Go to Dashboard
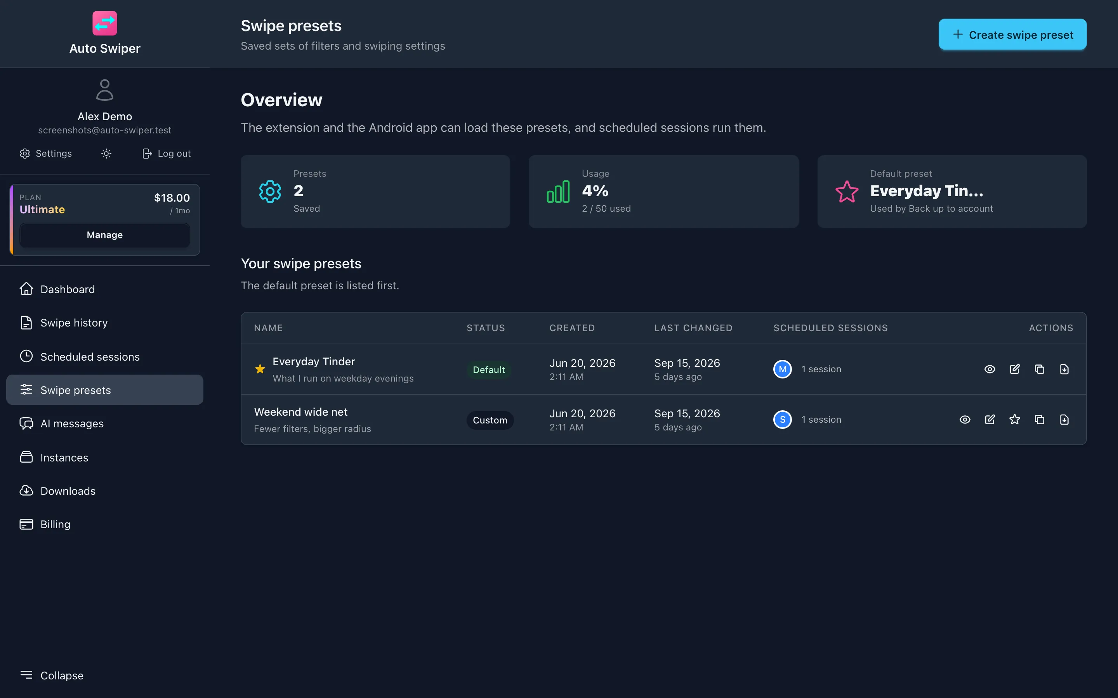Image resolution: width=1118 pixels, height=698 pixels. click(x=105, y=289)
